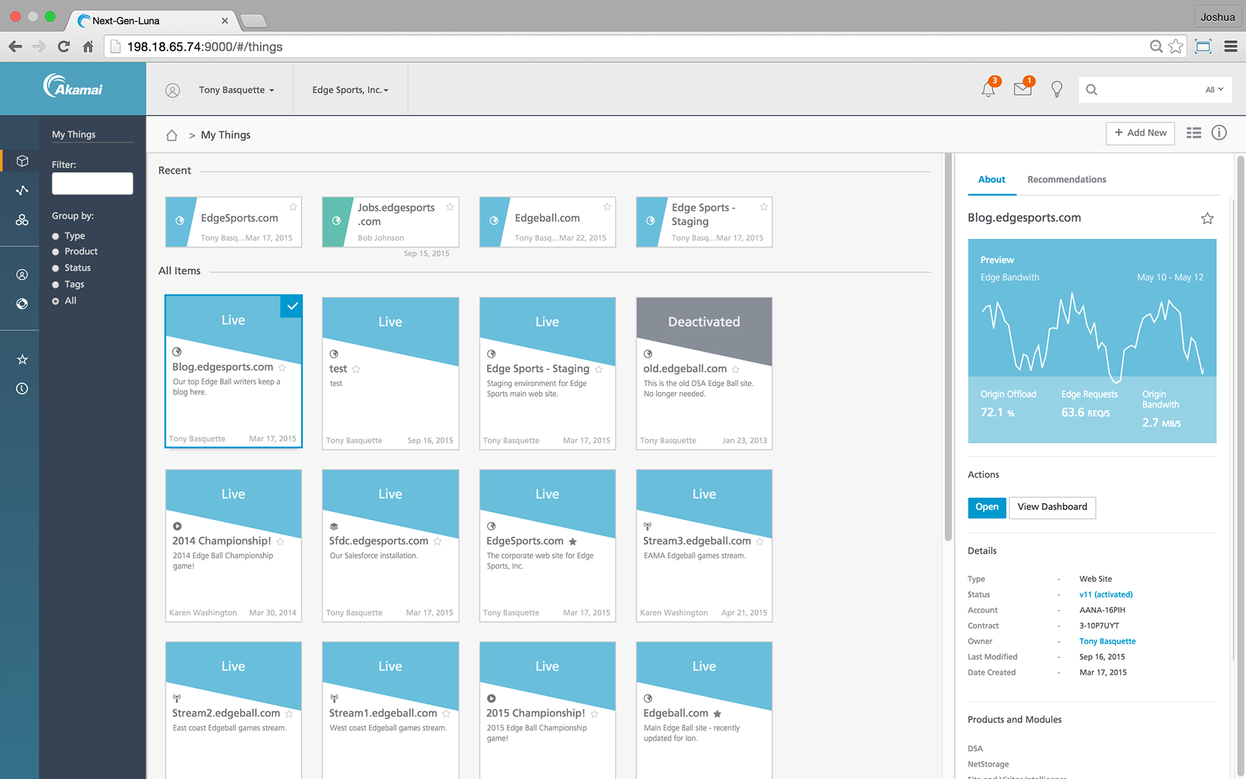Open the history clock sidebar icon
The width and height of the screenshot is (1246, 779).
22,388
